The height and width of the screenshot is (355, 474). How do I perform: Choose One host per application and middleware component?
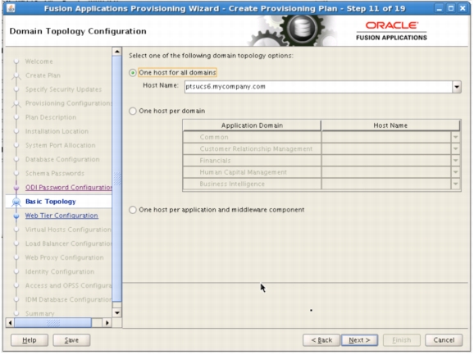(133, 210)
